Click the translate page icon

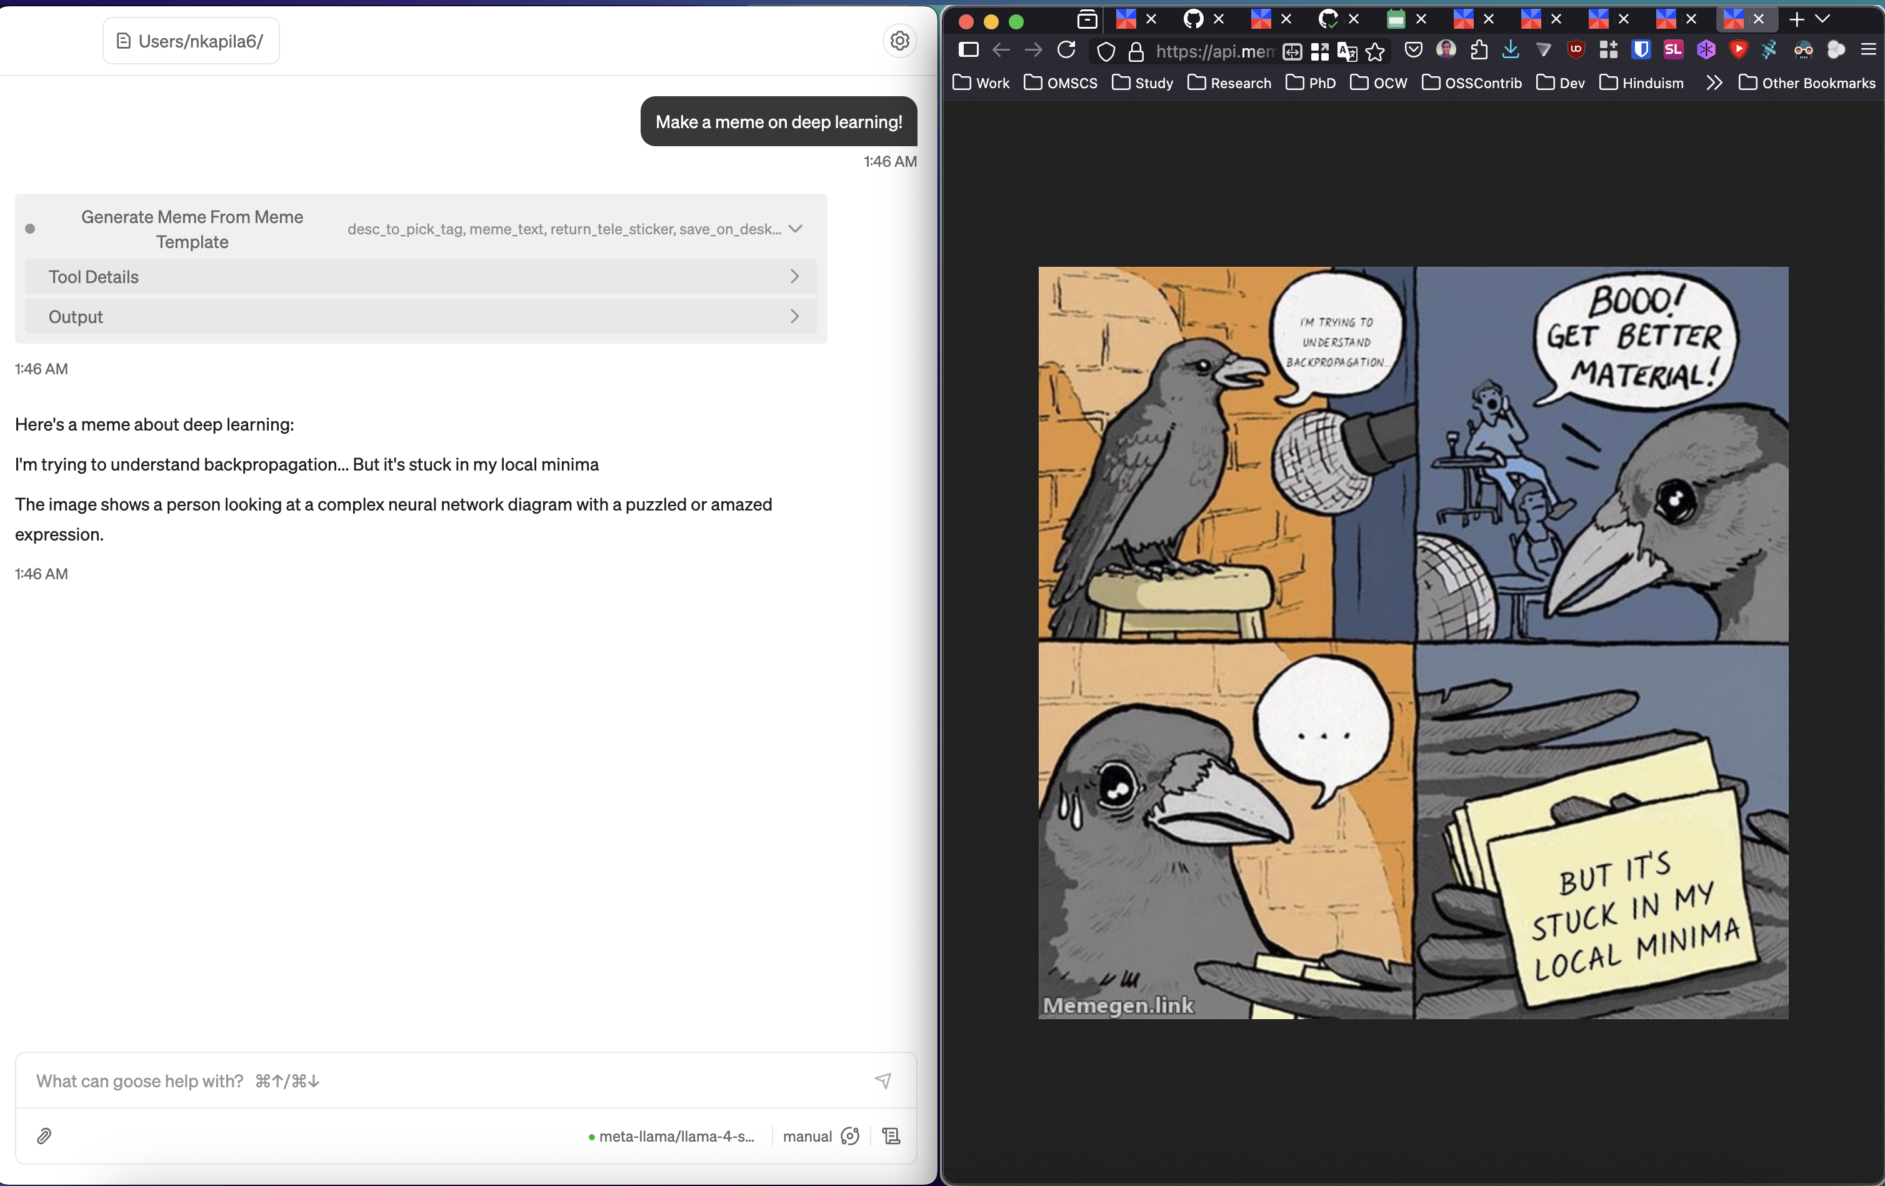tap(1347, 52)
